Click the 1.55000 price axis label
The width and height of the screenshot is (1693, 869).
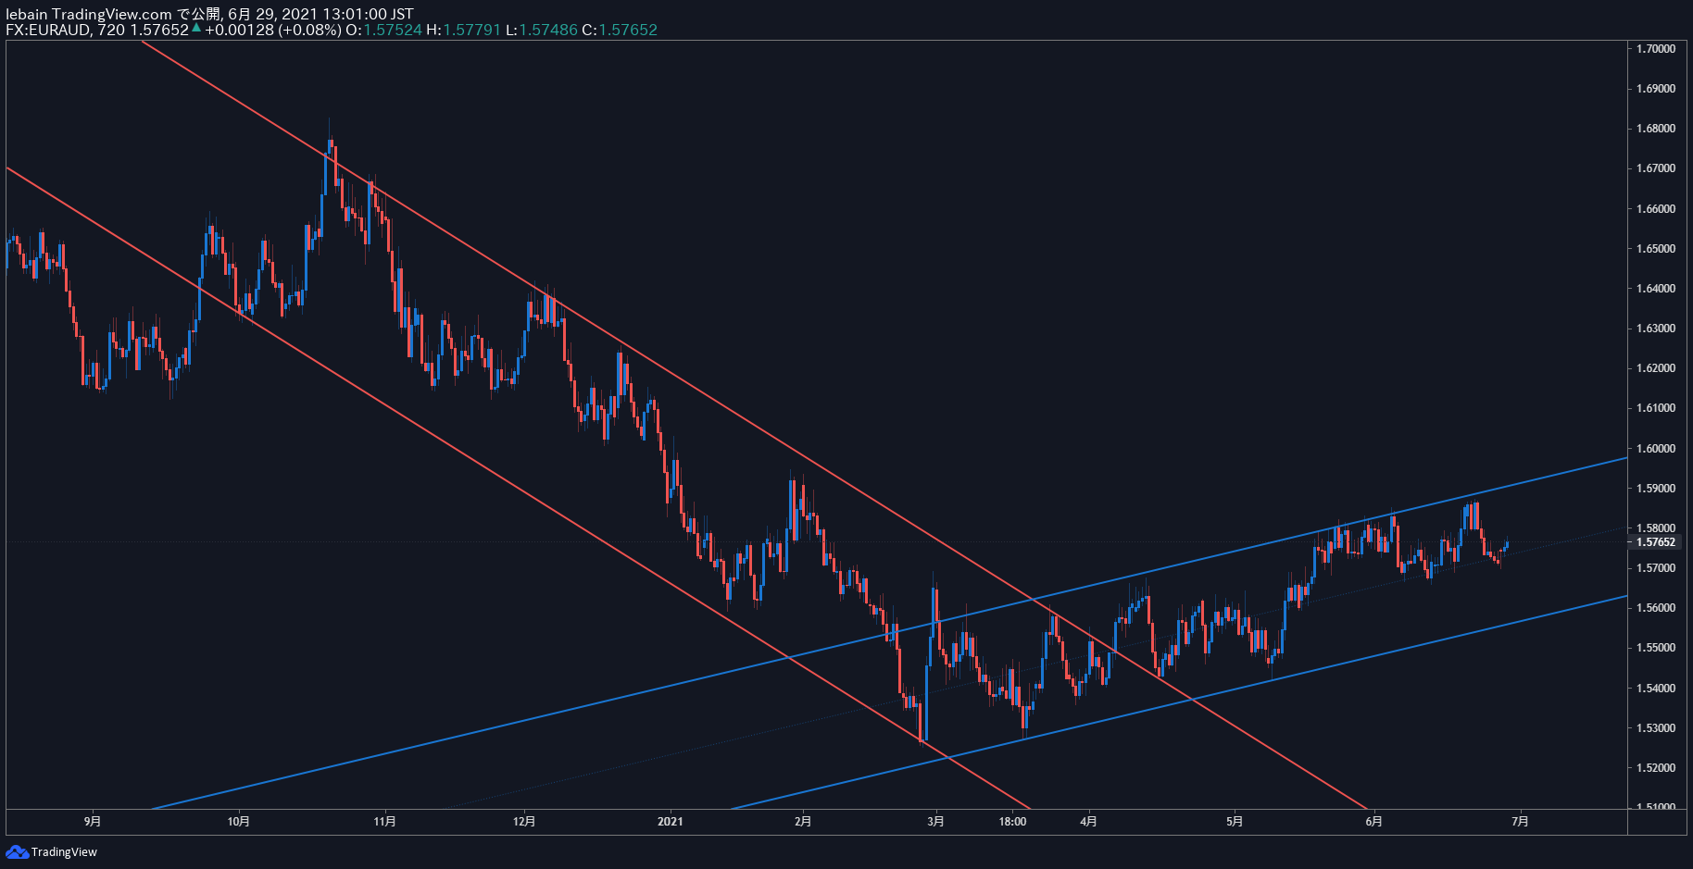coord(1656,648)
